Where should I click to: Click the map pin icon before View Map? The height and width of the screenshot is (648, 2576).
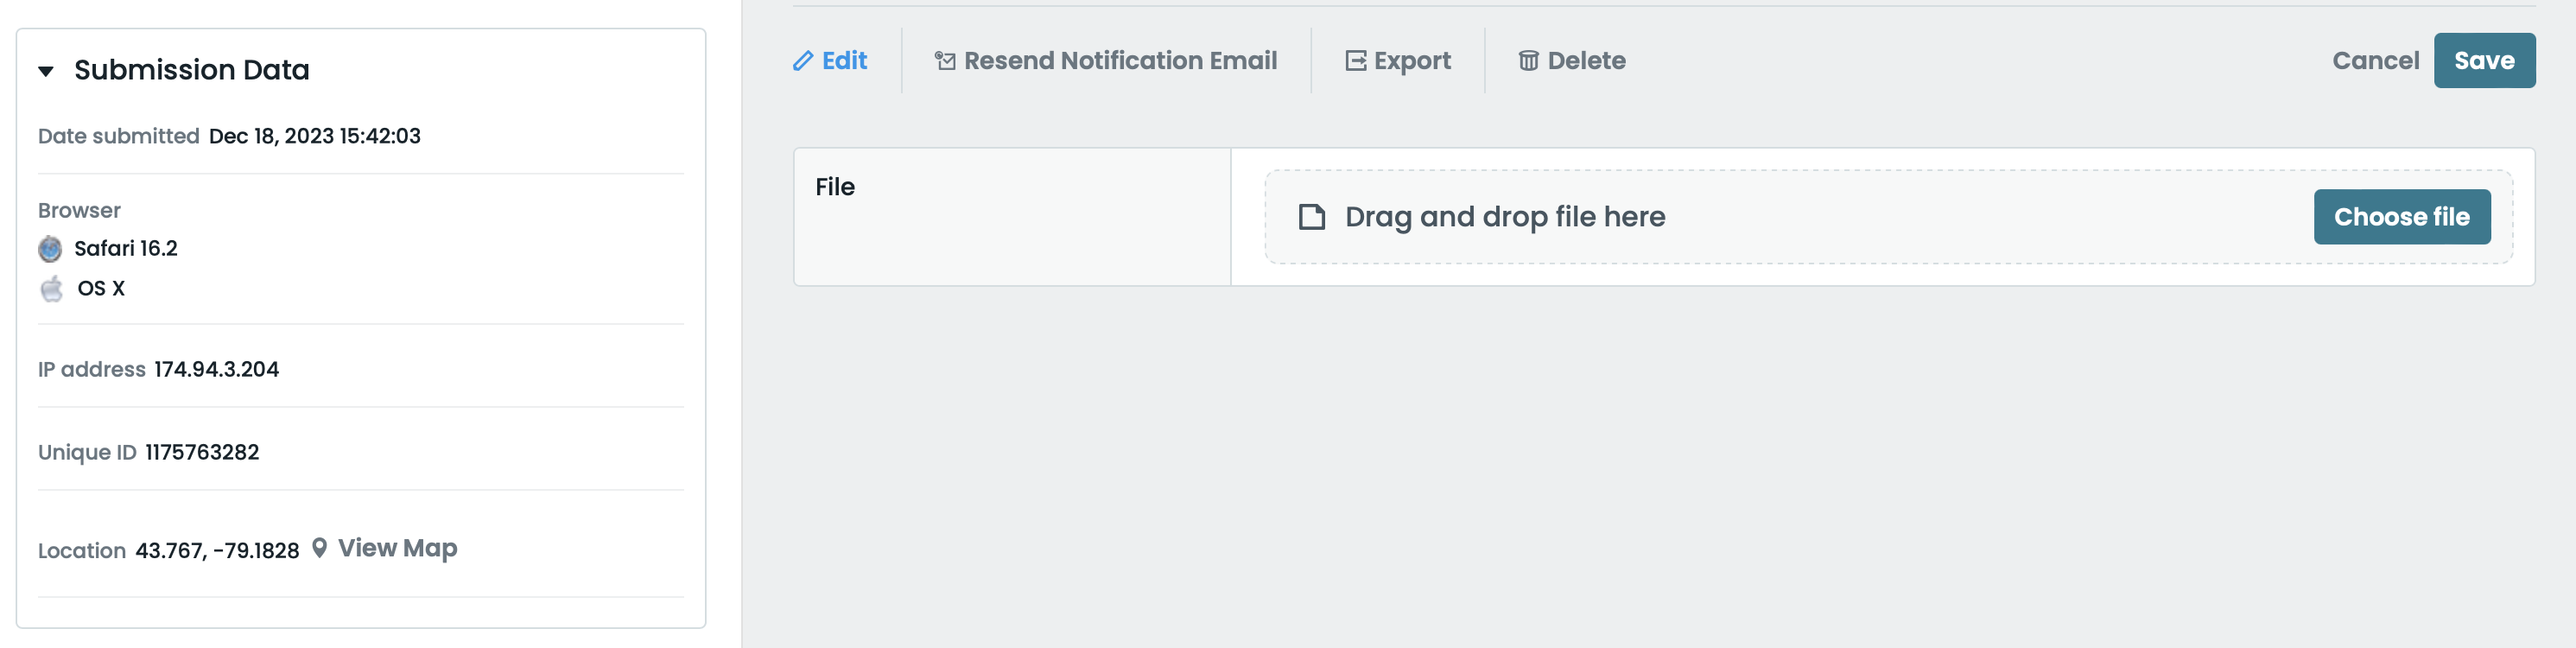click(x=318, y=548)
